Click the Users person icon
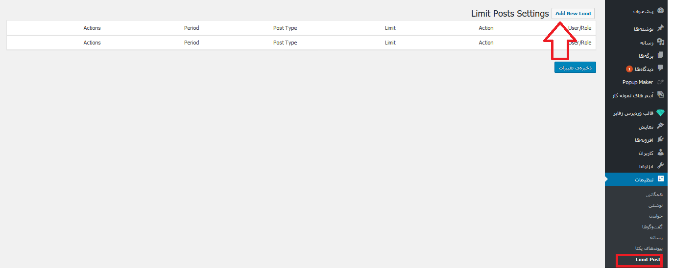673x268 pixels. tap(660, 153)
